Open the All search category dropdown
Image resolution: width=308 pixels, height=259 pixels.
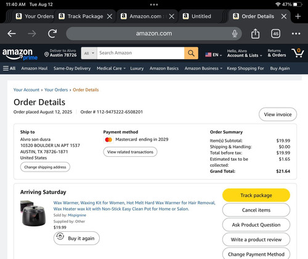pyautogui.click(x=89, y=53)
